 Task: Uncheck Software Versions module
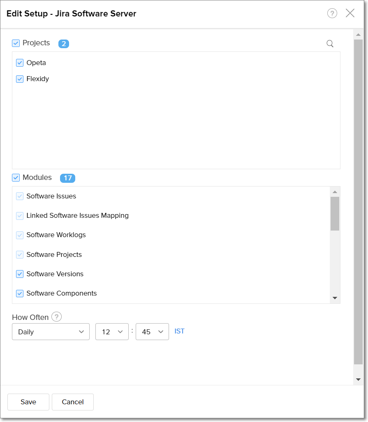(20, 274)
